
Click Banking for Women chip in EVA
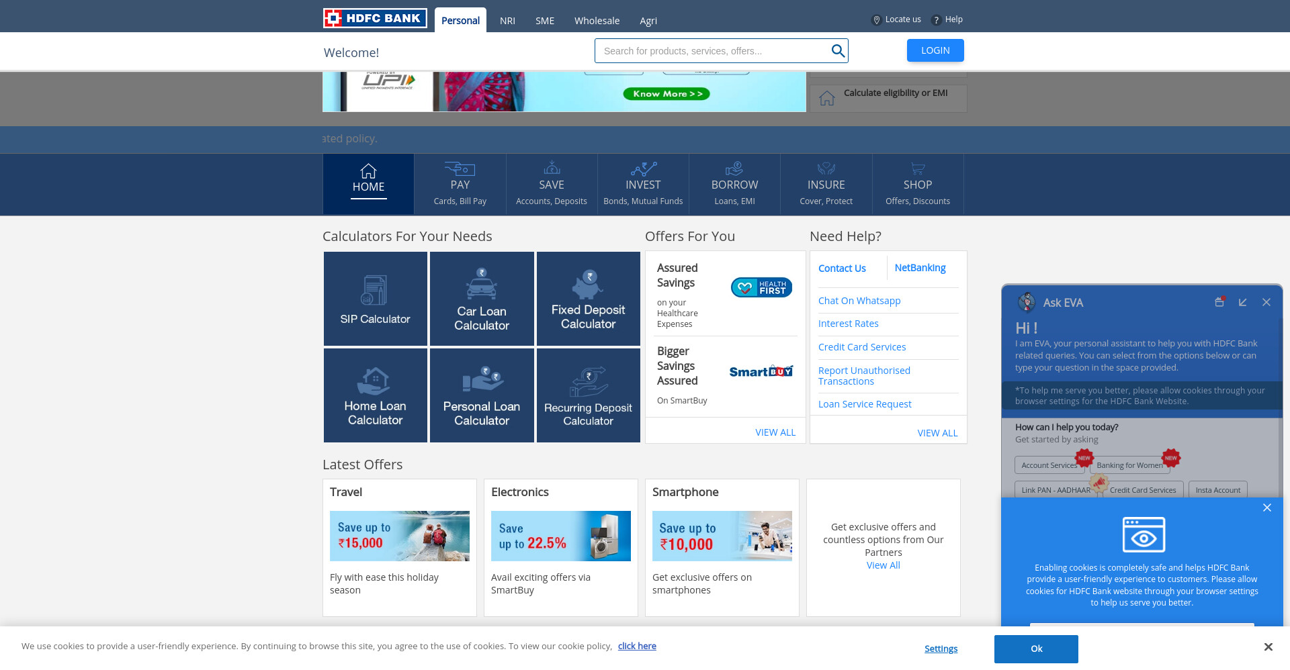[1129, 465]
